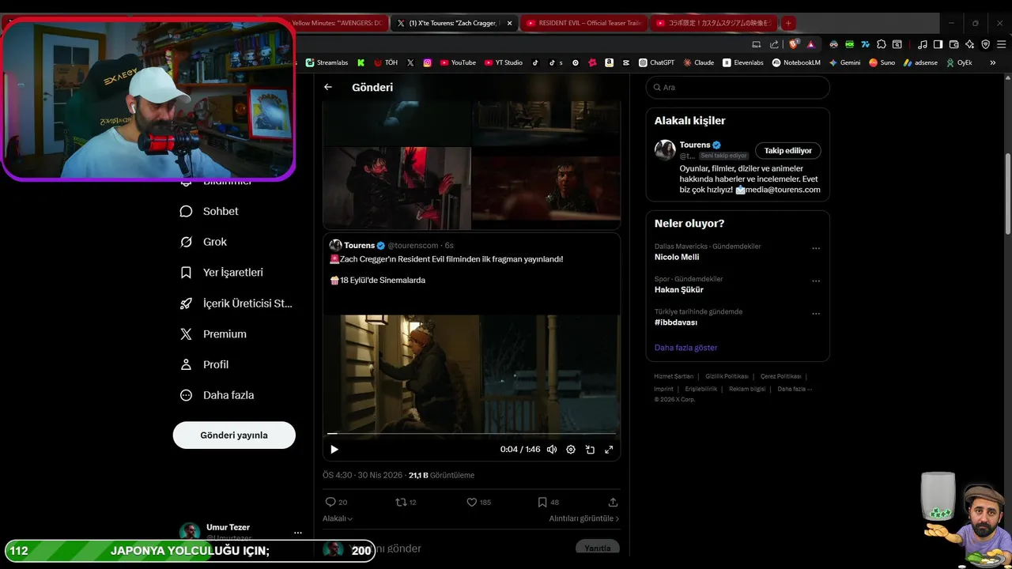1012x569 pixels.
Task: Switch to the Yellow Minutes AVENGERS tab
Action: tap(338, 23)
